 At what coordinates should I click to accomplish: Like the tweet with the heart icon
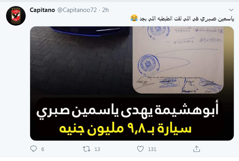point(140,149)
